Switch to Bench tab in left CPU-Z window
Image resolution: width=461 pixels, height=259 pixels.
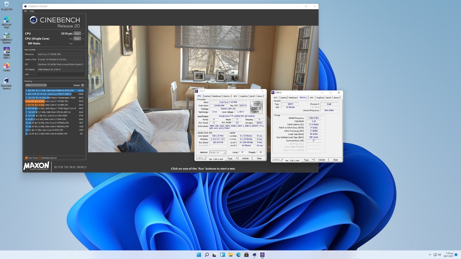252,96
